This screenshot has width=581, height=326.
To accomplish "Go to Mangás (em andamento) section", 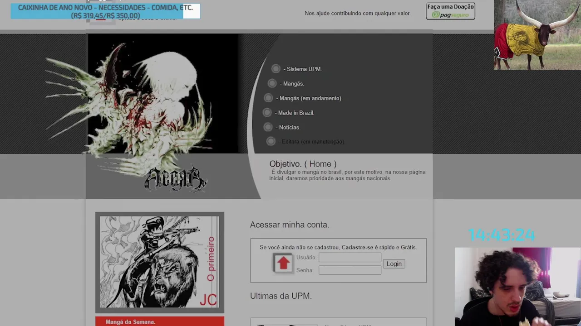I will point(309,98).
